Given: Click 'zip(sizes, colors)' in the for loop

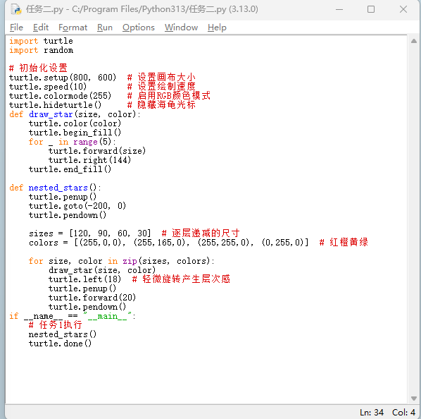Looking at the screenshot, I should 166,261.
